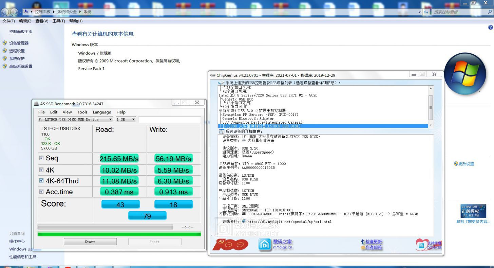Click the ChipGenius device list scrollbar thumb
494x268 pixels.
pos(431,107)
